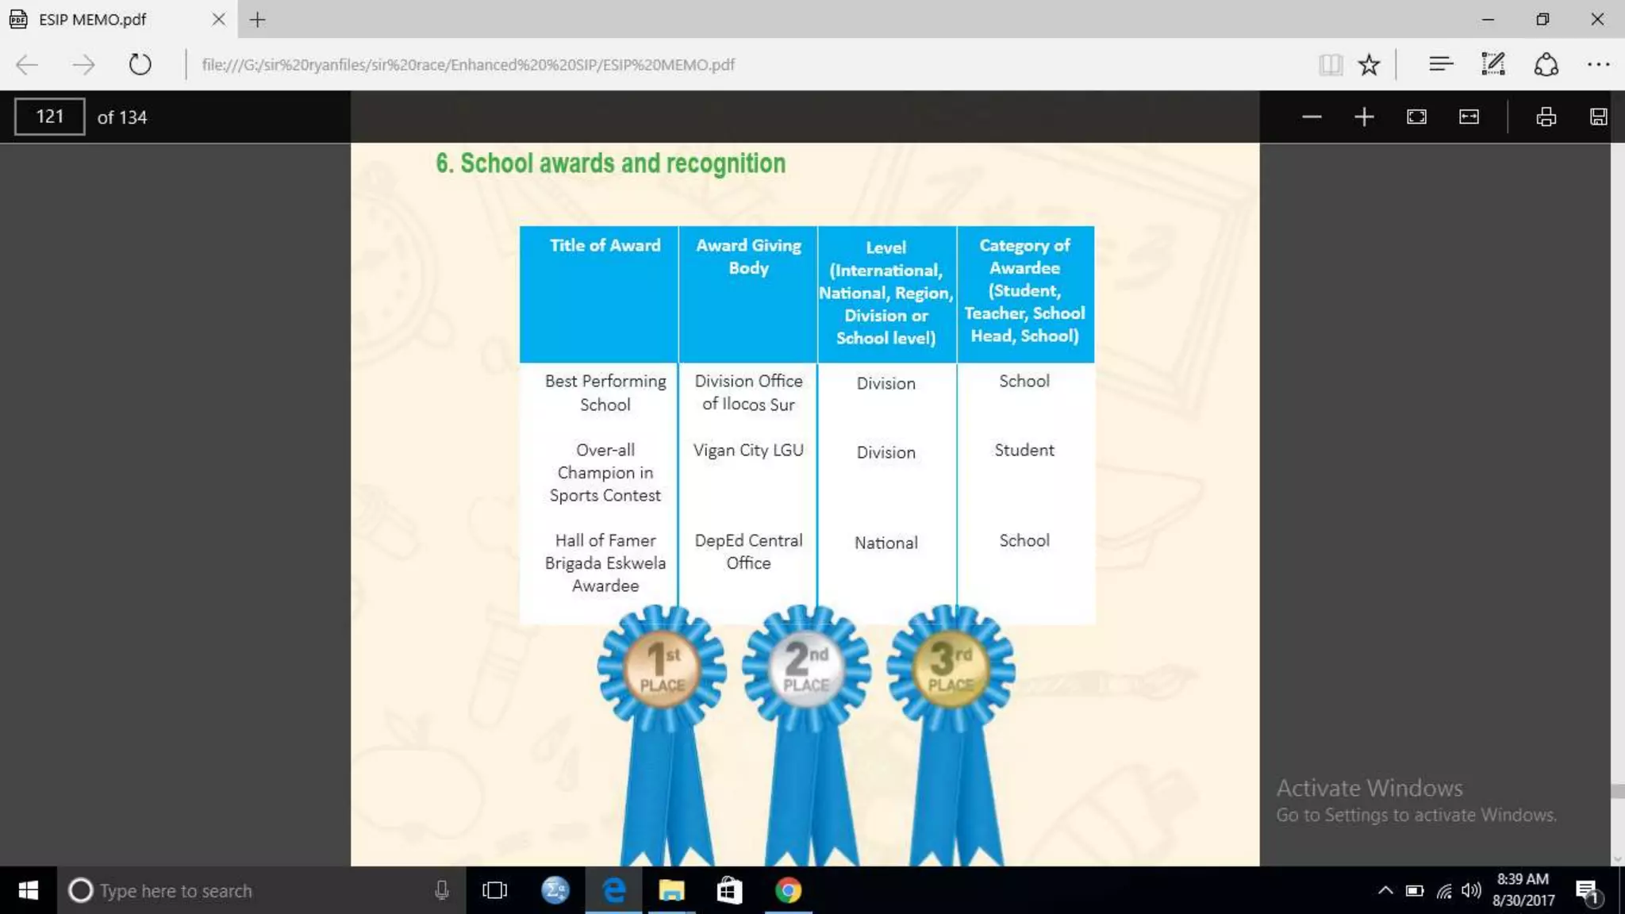
Task: Open the Hub three-lines icon
Action: tap(1440, 64)
